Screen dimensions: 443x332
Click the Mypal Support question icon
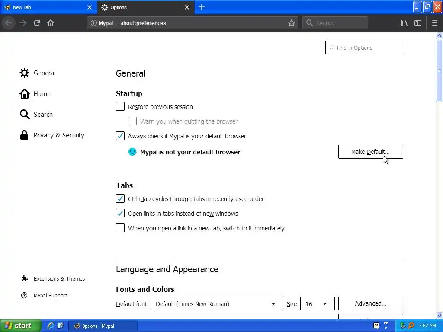[x=24, y=295]
